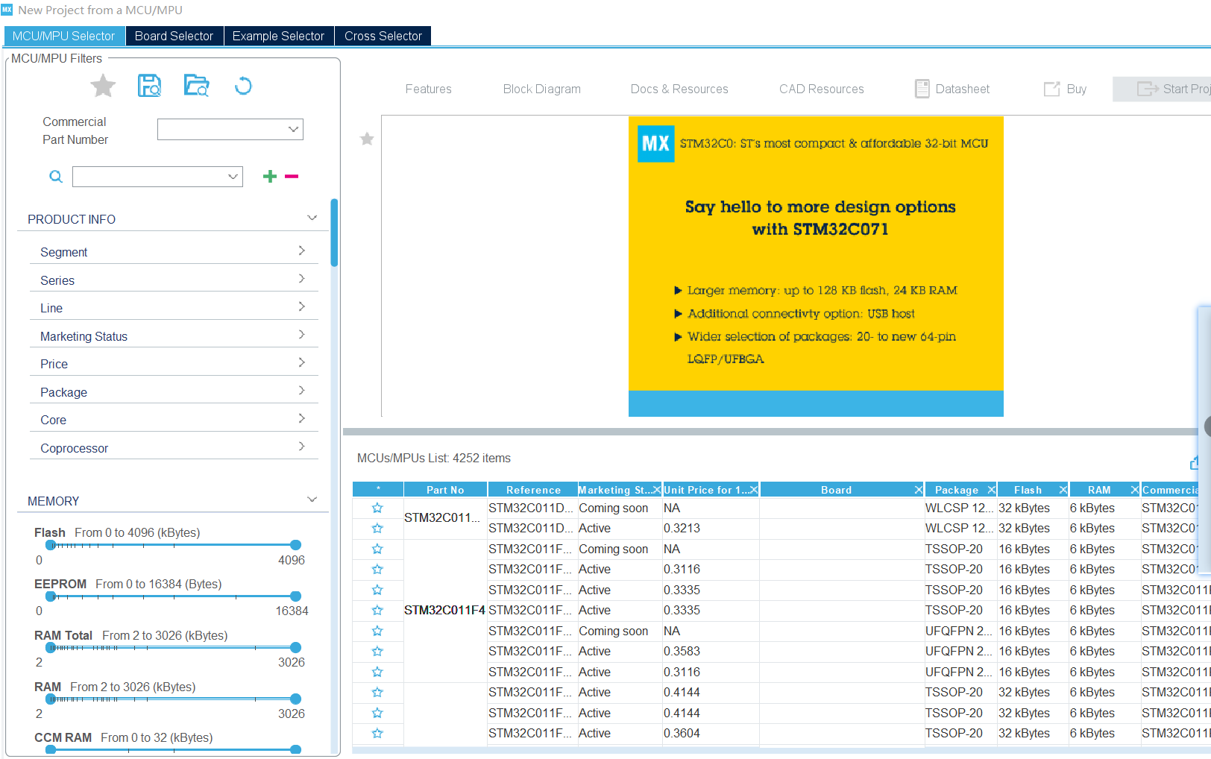The width and height of the screenshot is (1211, 759).
Task: Star the first row priced 0.3116
Action: (377, 569)
